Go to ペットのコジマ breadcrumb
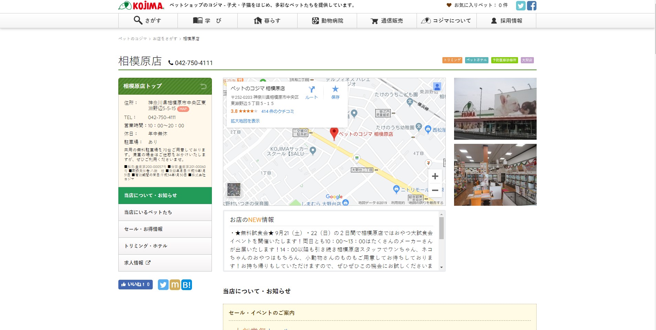The height and width of the screenshot is (330, 656). point(132,39)
